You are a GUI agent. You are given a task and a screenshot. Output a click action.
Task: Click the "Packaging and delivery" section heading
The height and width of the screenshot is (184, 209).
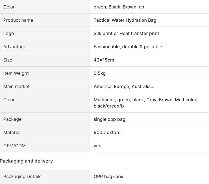(x=26, y=161)
